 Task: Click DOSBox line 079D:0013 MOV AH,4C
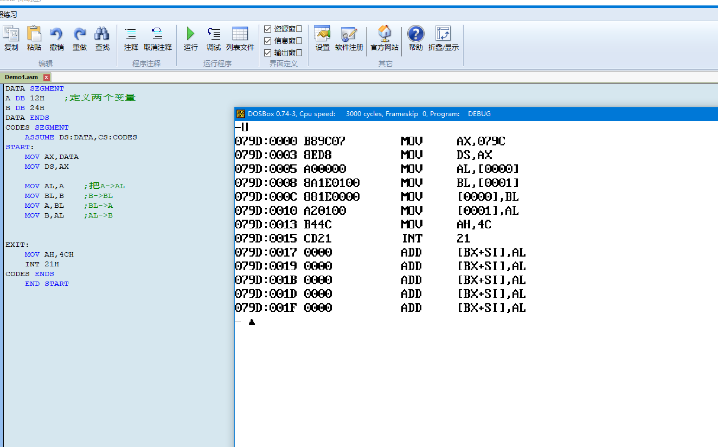click(x=363, y=224)
